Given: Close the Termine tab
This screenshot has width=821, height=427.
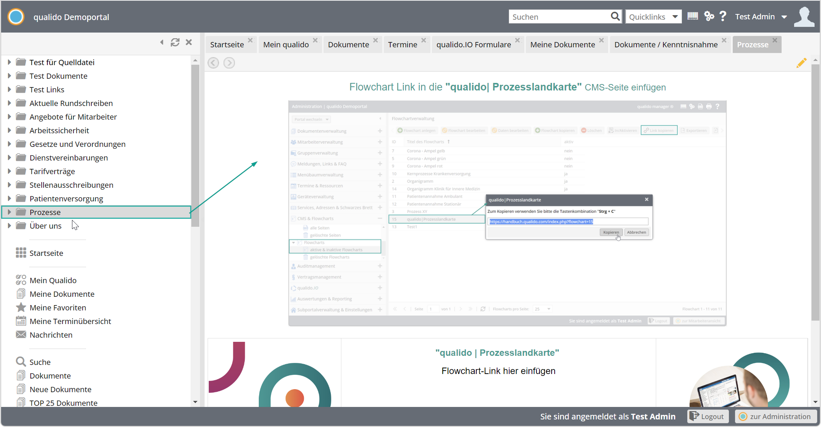Looking at the screenshot, I should pos(424,40).
